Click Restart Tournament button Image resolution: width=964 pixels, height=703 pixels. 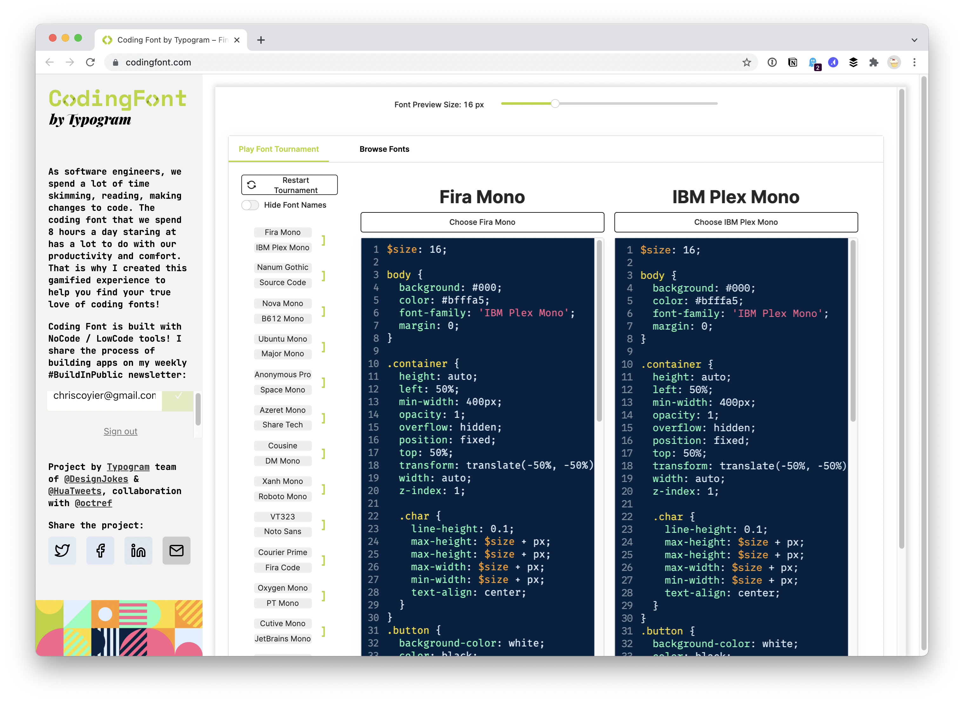pos(289,185)
